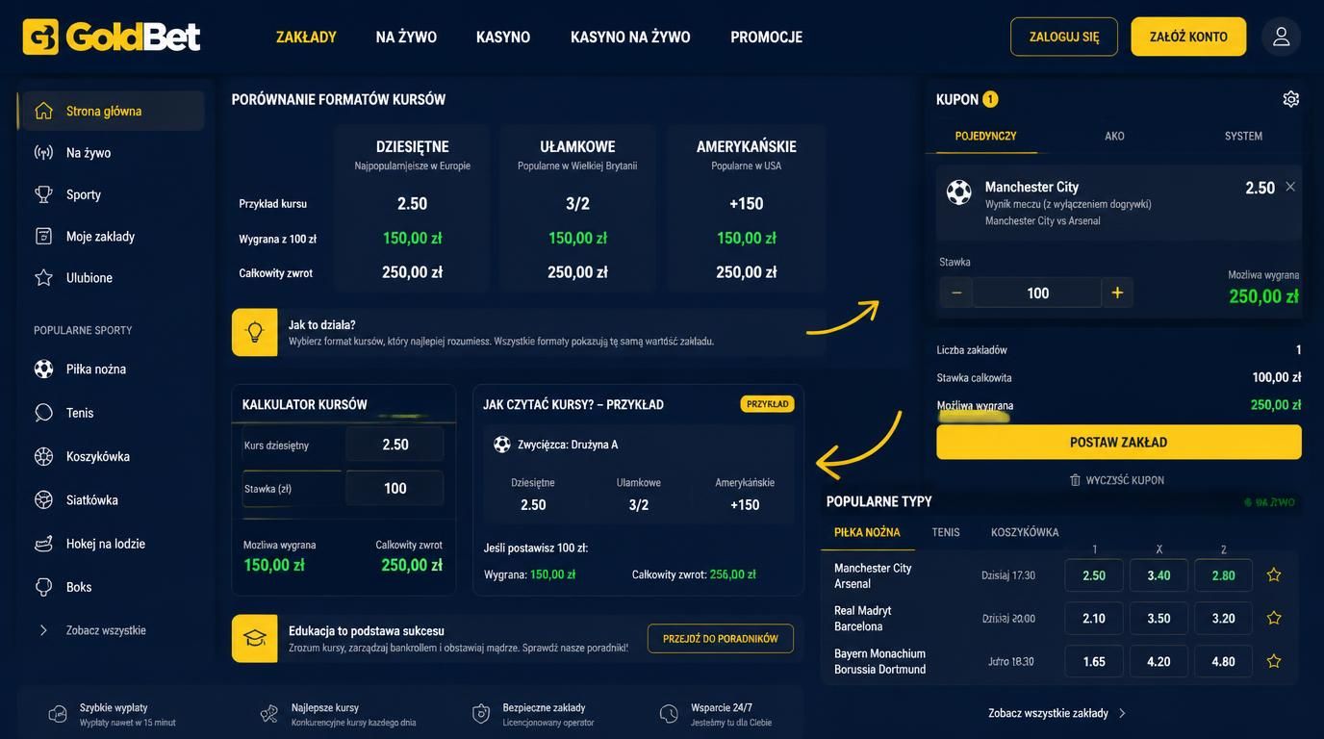Select odds 3.40 draw for Manchester City match
Viewport: 1324px width, 739px height.
(x=1158, y=575)
